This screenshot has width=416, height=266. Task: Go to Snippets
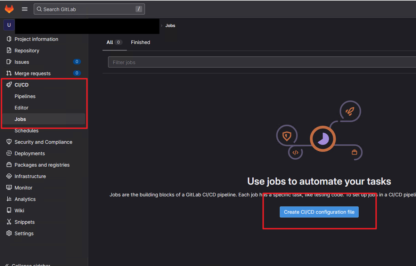pyautogui.click(x=24, y=222)
